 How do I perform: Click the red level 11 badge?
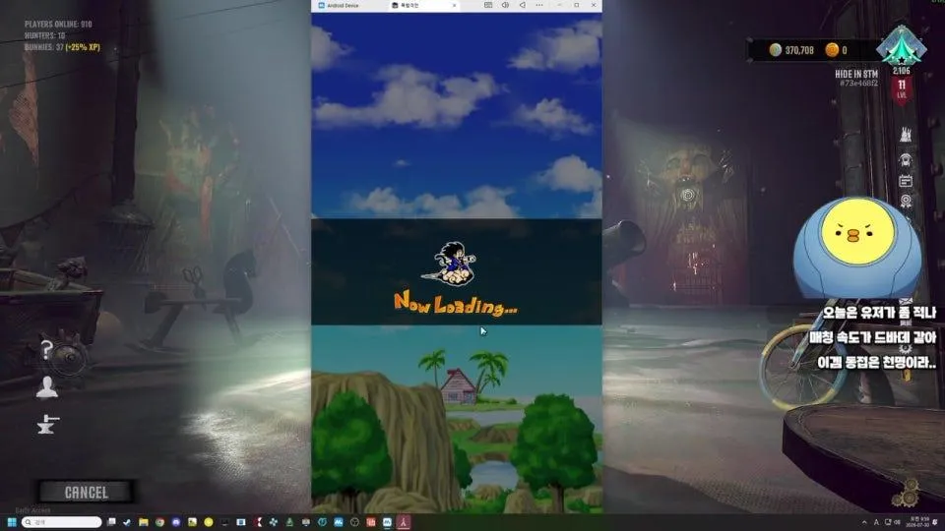902,90
